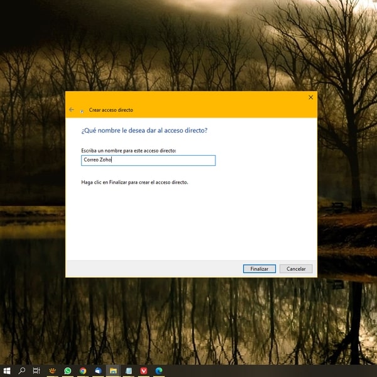Image resolution: width=377 pixels, height=377 pixels.
Task: Open WhatsApp from the taskbar
Action: pos(68,371)
